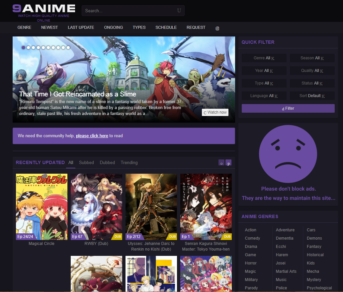The height and width of the screenshot is (292, 343).
Task: Click the search icon in the search bar
Action: click(x=179, y=11)
